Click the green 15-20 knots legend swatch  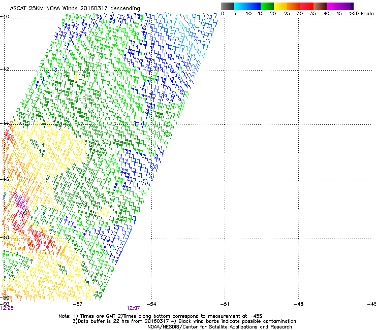(267, 6)
